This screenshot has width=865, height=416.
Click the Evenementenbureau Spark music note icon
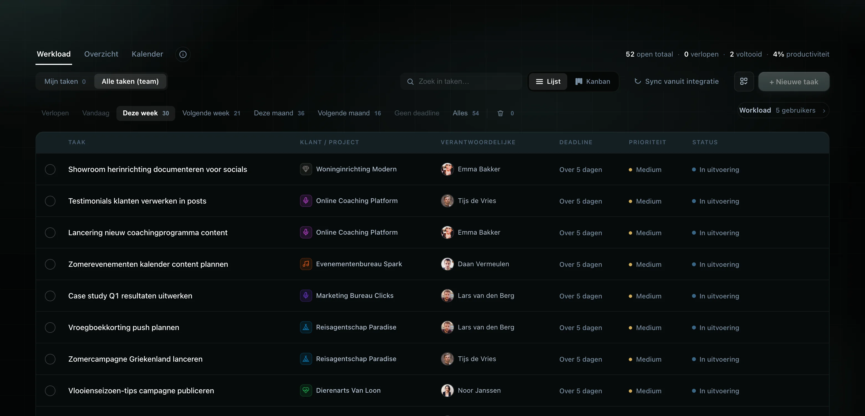point(306,264)
